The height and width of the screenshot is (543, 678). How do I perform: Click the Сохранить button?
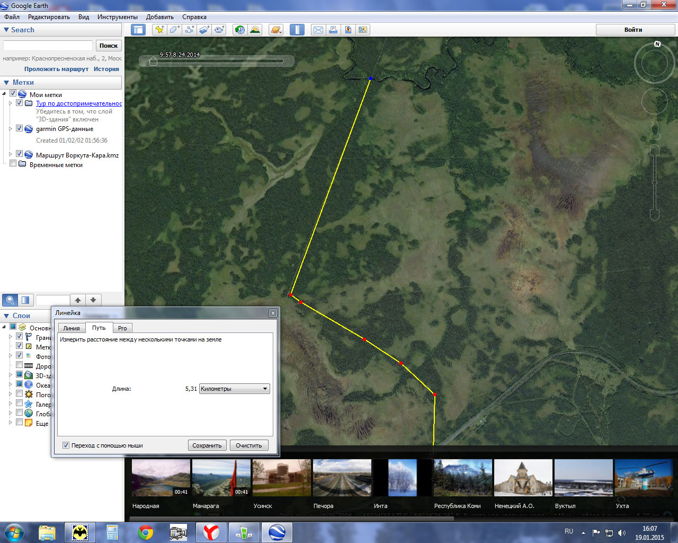pos(207,445)
